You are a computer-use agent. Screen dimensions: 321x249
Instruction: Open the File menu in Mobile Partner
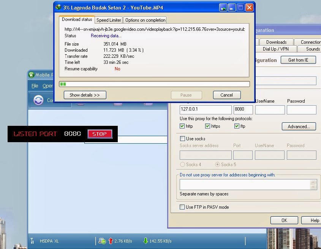click(35, 86)
